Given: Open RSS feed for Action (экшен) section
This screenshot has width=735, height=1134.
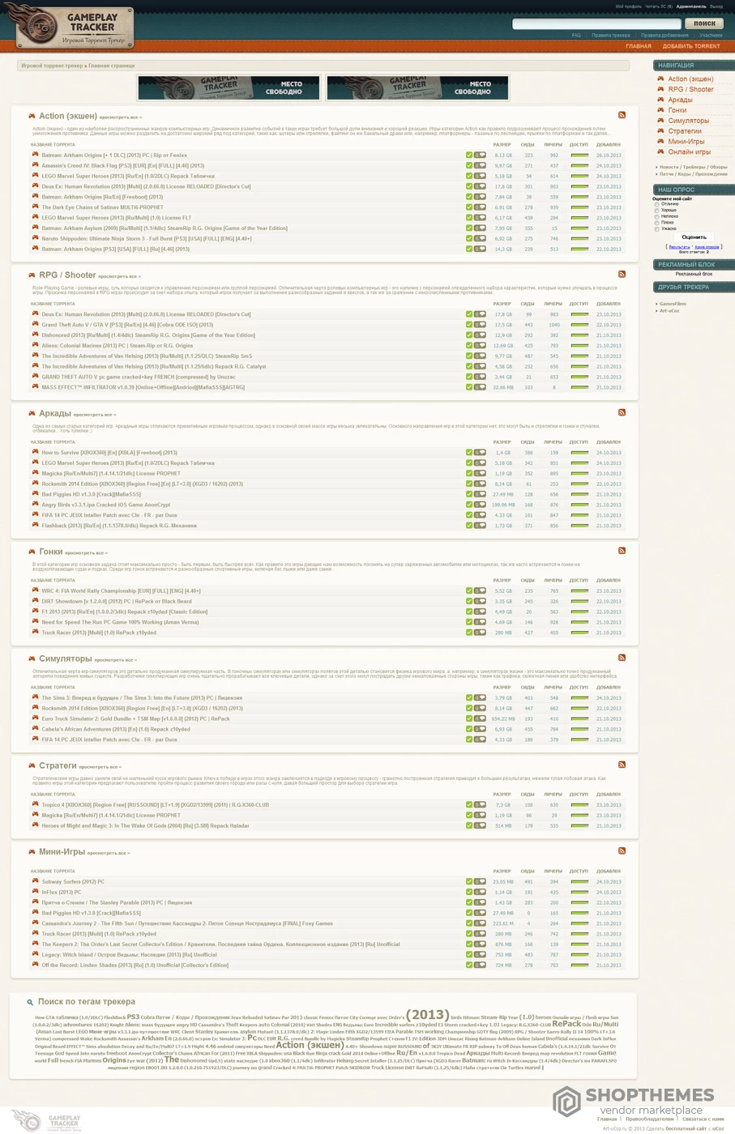Looking at the screenshot, I should tap(622, 115).
